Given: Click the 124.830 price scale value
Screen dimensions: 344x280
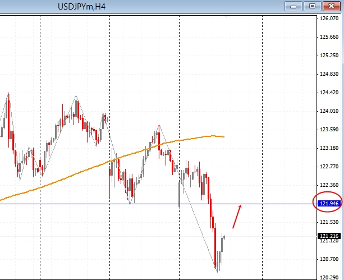Looking at the screenshot, I should click(329, 74).
